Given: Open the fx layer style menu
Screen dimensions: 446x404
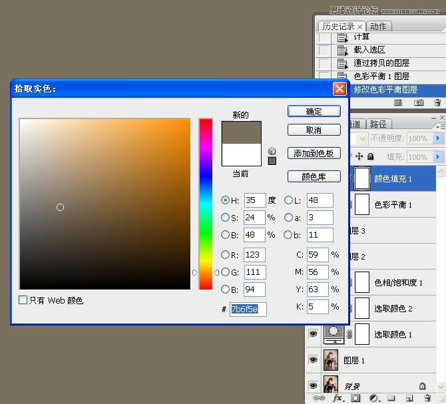Looking at the screenshot, I should 337,398.
